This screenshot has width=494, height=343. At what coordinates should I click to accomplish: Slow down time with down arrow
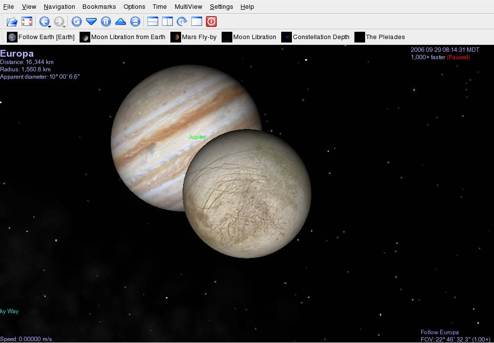tap(91, 21)
